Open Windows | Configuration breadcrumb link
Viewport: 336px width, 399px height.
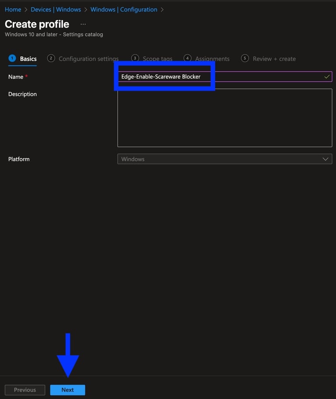tap(124, 10)
